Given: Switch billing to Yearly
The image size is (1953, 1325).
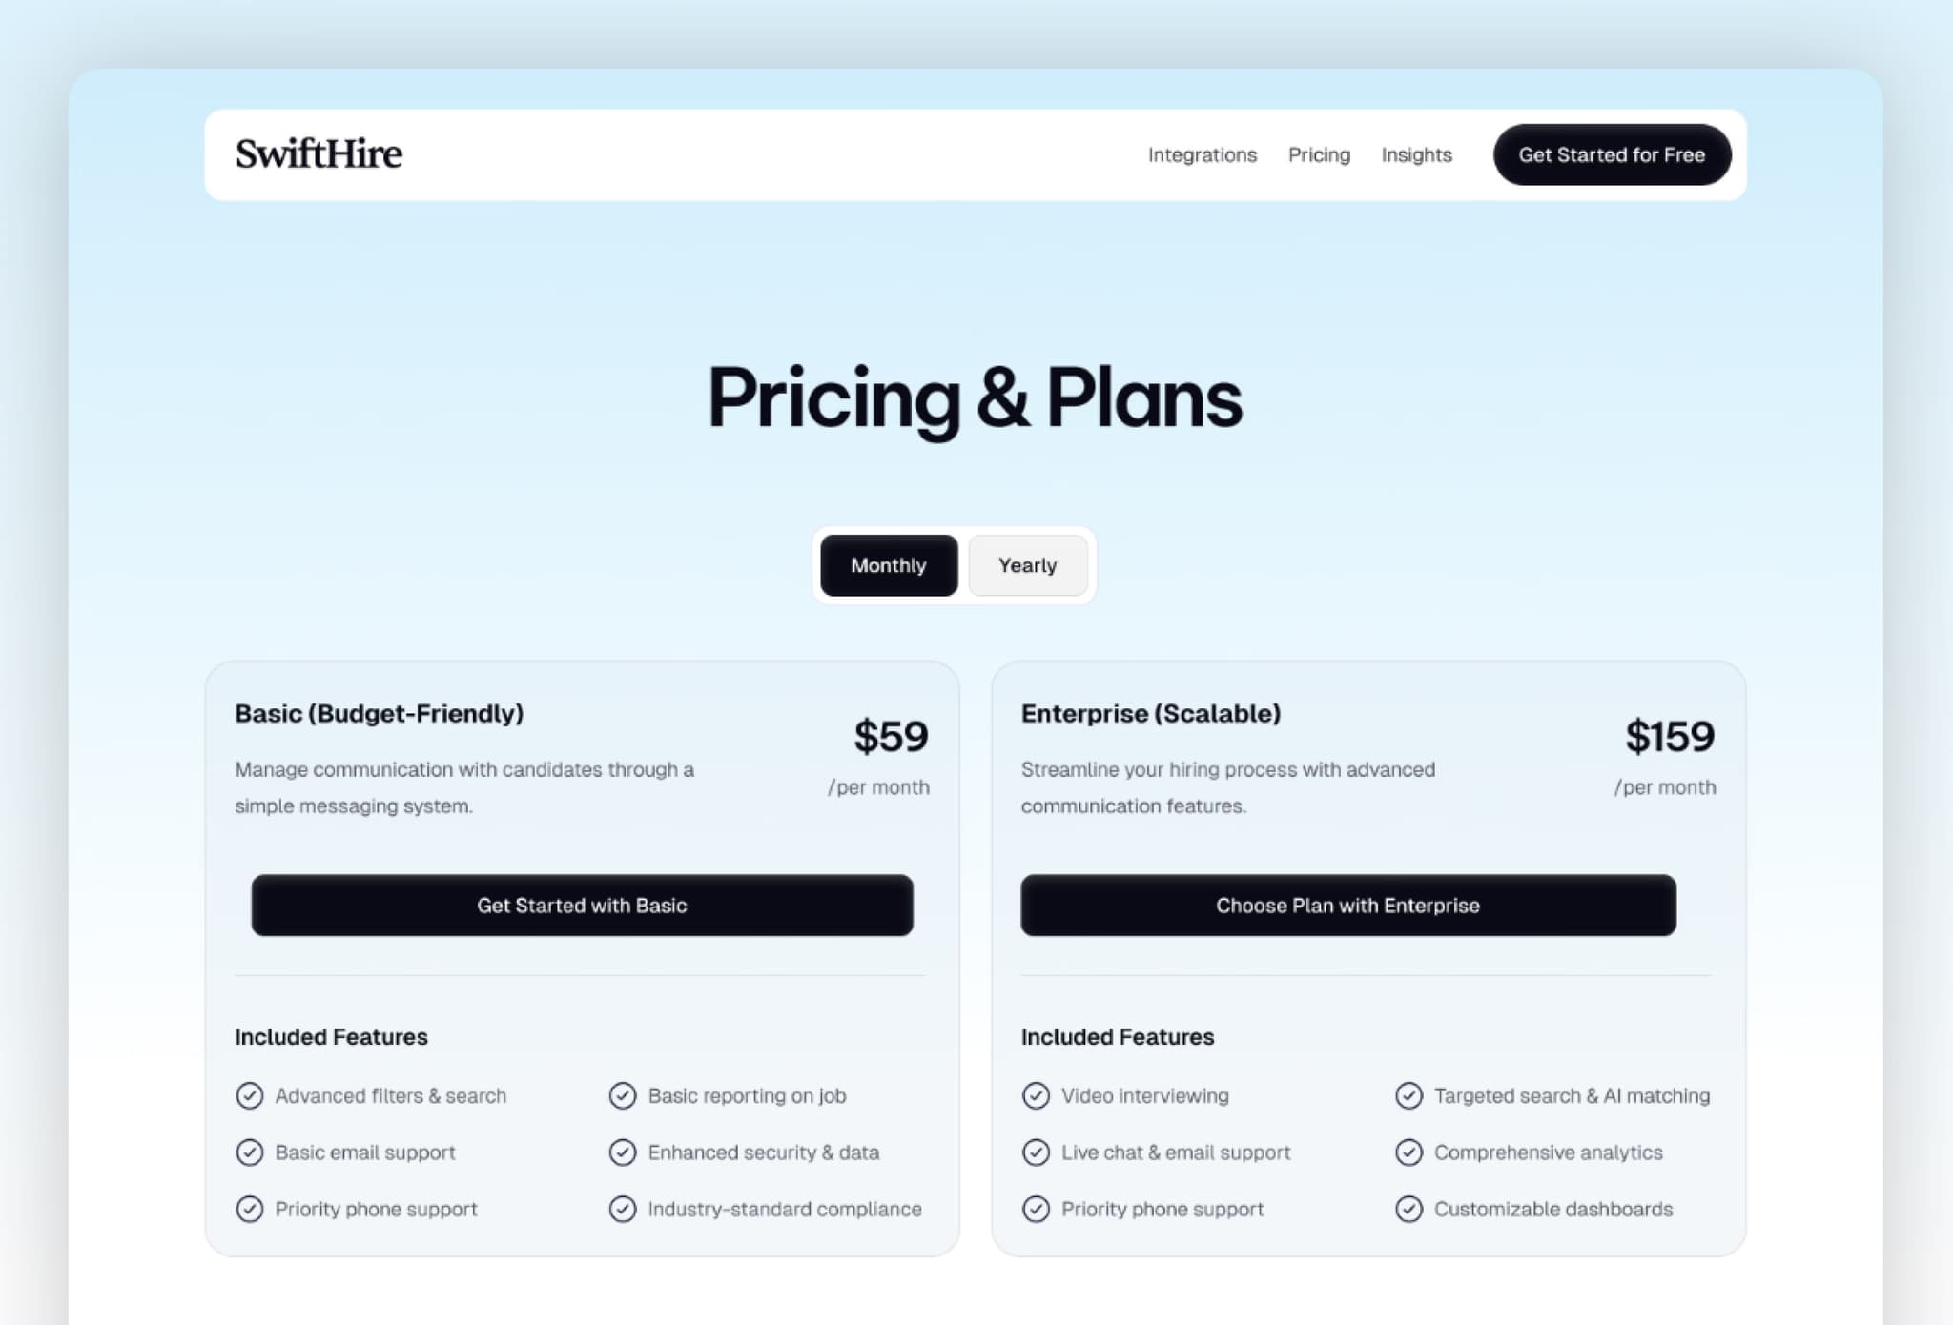Looking at the screenshot, I should 1027,565.
